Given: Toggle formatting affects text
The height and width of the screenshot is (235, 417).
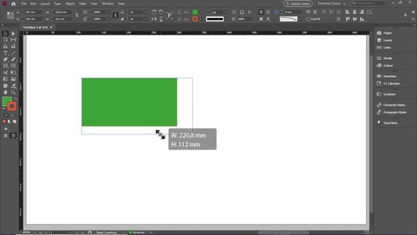Looking at the screenshot, I should coord(12,115).
